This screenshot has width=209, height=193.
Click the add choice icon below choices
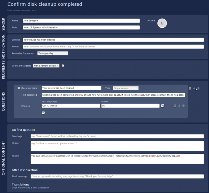pos(43,113)
